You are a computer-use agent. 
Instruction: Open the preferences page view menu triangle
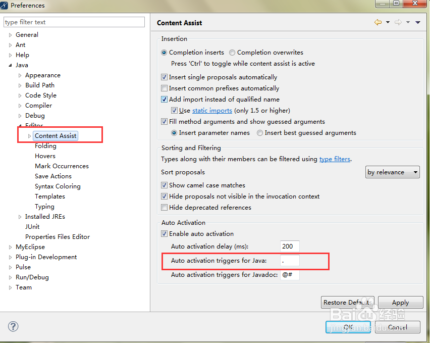coord(418,22)
